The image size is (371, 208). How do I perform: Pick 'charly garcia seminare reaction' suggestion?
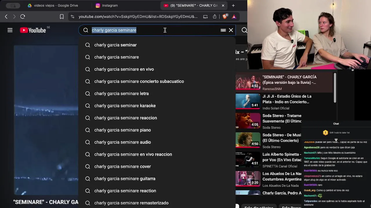[x=157, y=191]
